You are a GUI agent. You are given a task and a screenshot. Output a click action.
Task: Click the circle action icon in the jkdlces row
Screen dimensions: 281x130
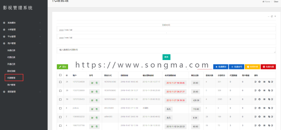[259, 108]
